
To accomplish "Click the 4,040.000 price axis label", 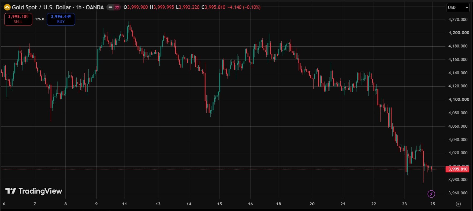I will 458,140.
